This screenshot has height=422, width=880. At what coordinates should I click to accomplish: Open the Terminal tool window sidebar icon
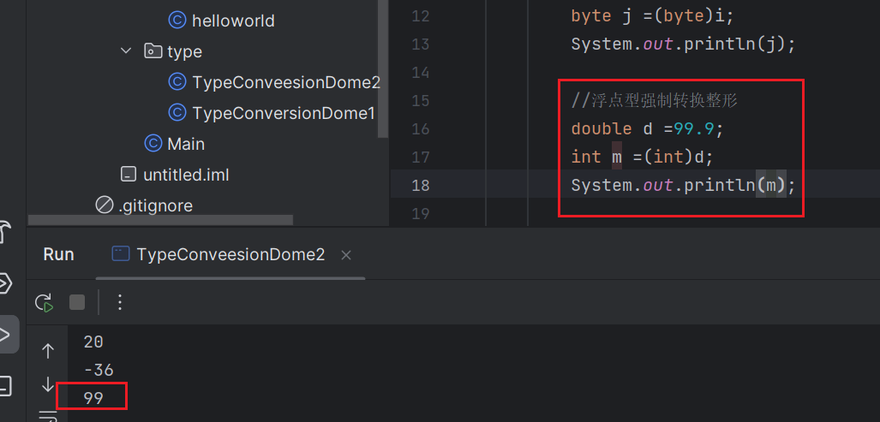[x=5, y=385]
